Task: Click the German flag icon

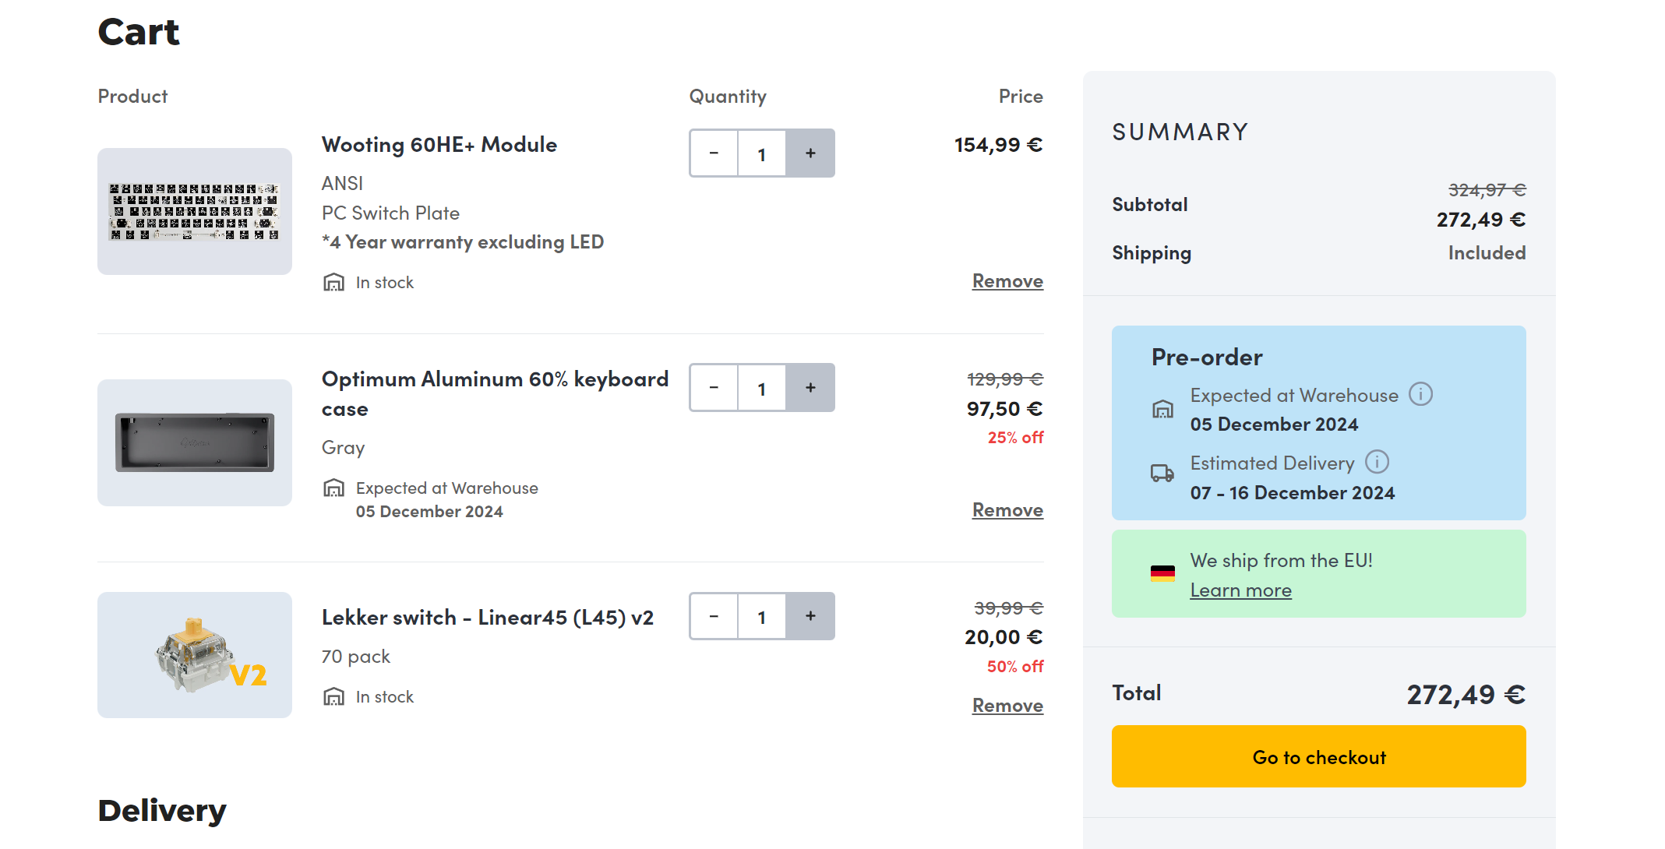Action: (1162, 574)
